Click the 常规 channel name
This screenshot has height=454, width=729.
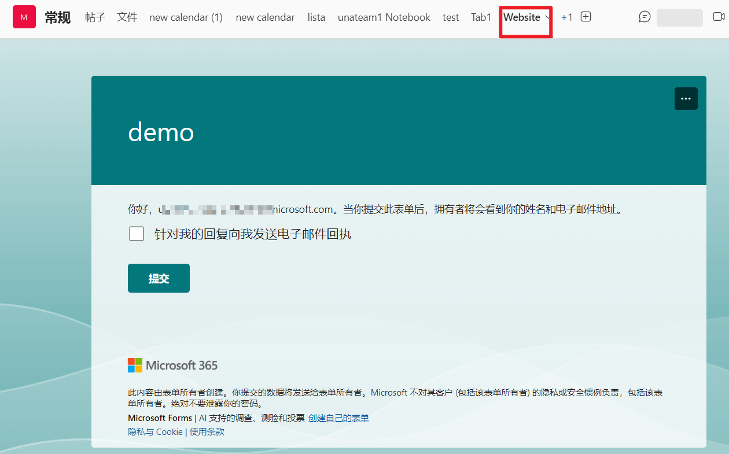click(x=58, y=17)
